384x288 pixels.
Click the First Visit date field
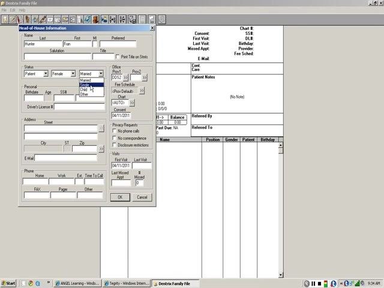point(121,166)
